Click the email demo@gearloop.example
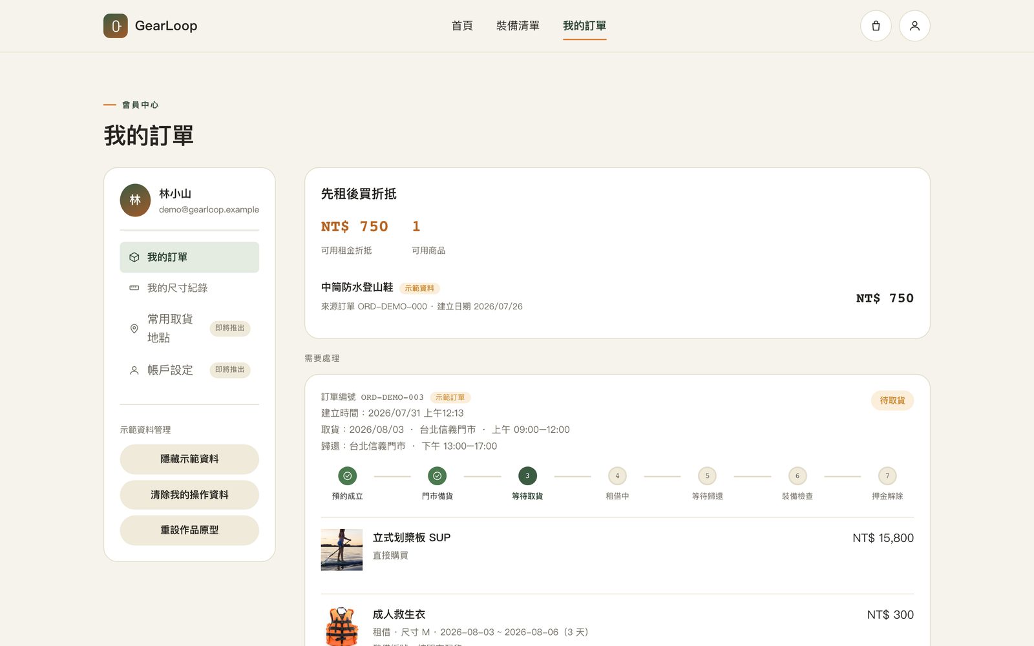Viewport: 1034px width, 646px height. tap(209, 210)
